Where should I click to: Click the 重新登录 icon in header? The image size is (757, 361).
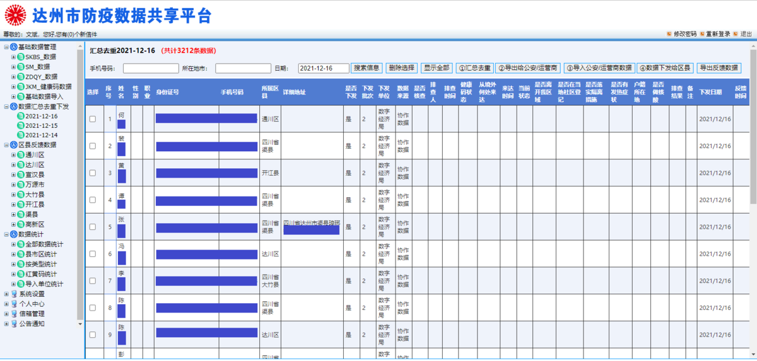pos(702,34)
